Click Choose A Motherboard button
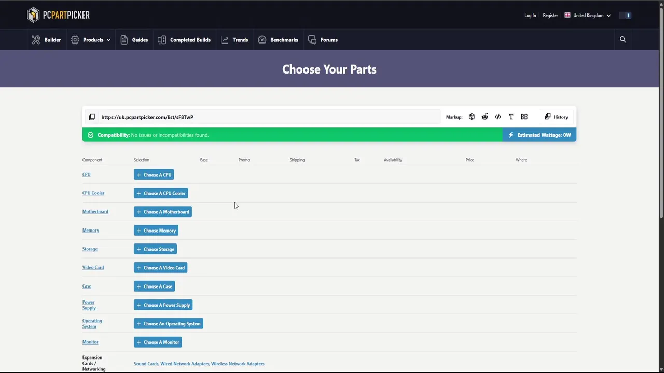Screen dimensions: 664x373 (x=163, y=212)
